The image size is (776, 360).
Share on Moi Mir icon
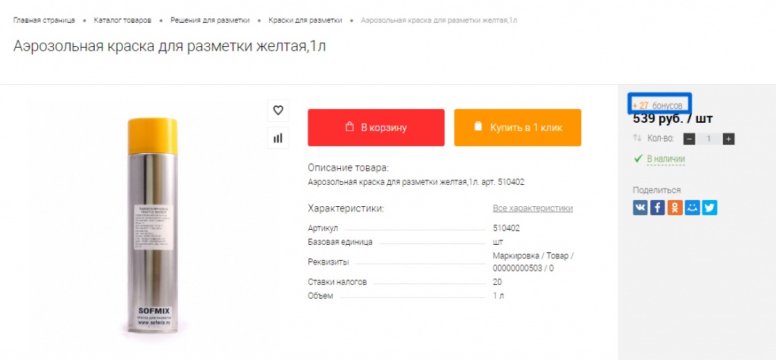[x=693, y=208]
